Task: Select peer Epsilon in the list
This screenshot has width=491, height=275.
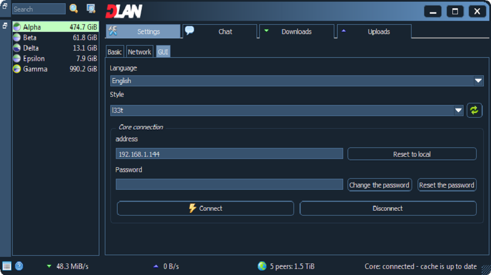Action: pyautogui.click(x=55, y=58)
